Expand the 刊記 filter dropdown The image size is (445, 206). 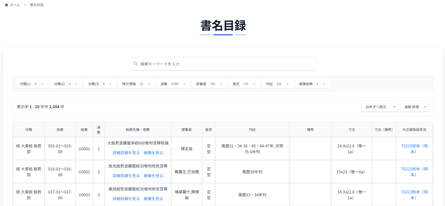tap(277, 84)
